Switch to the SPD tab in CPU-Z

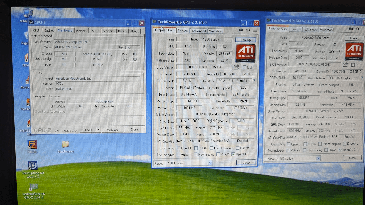[x=95, y=31]
